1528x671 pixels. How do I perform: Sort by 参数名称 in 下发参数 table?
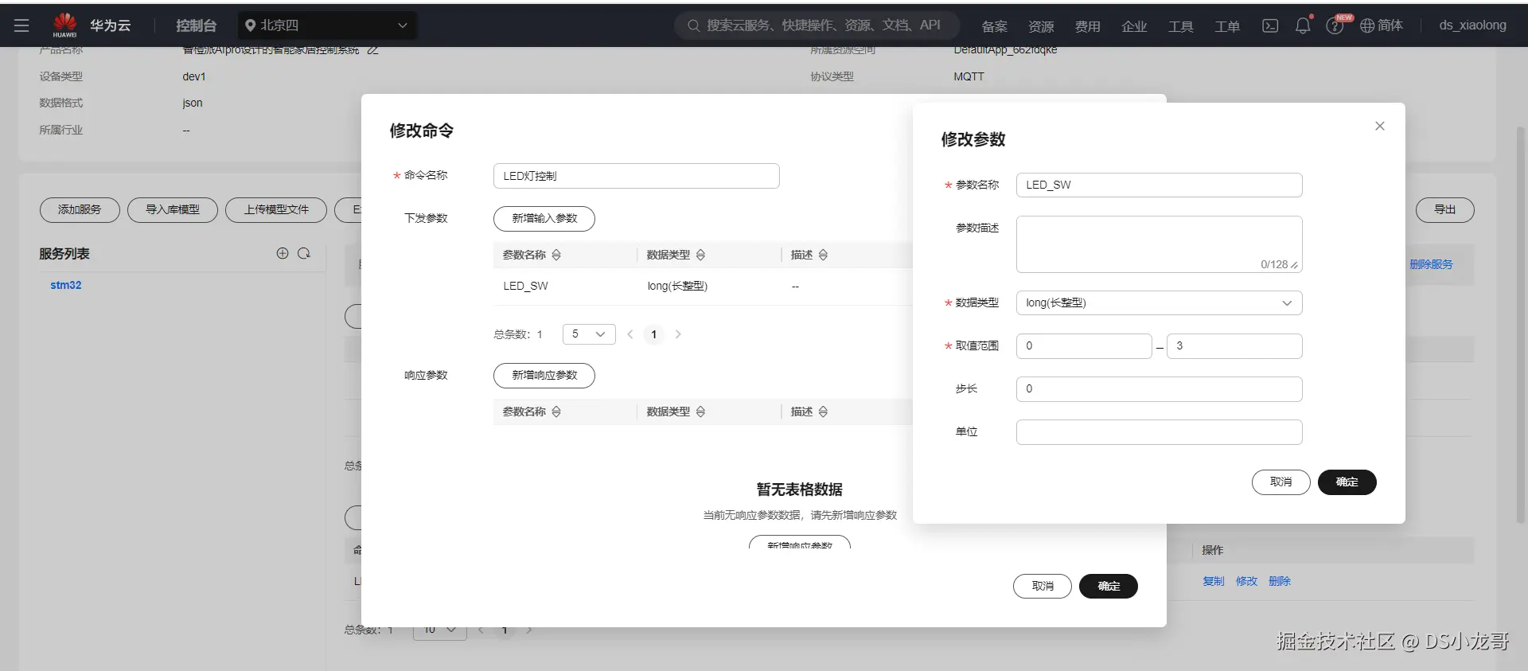click(x=556, y=255)
